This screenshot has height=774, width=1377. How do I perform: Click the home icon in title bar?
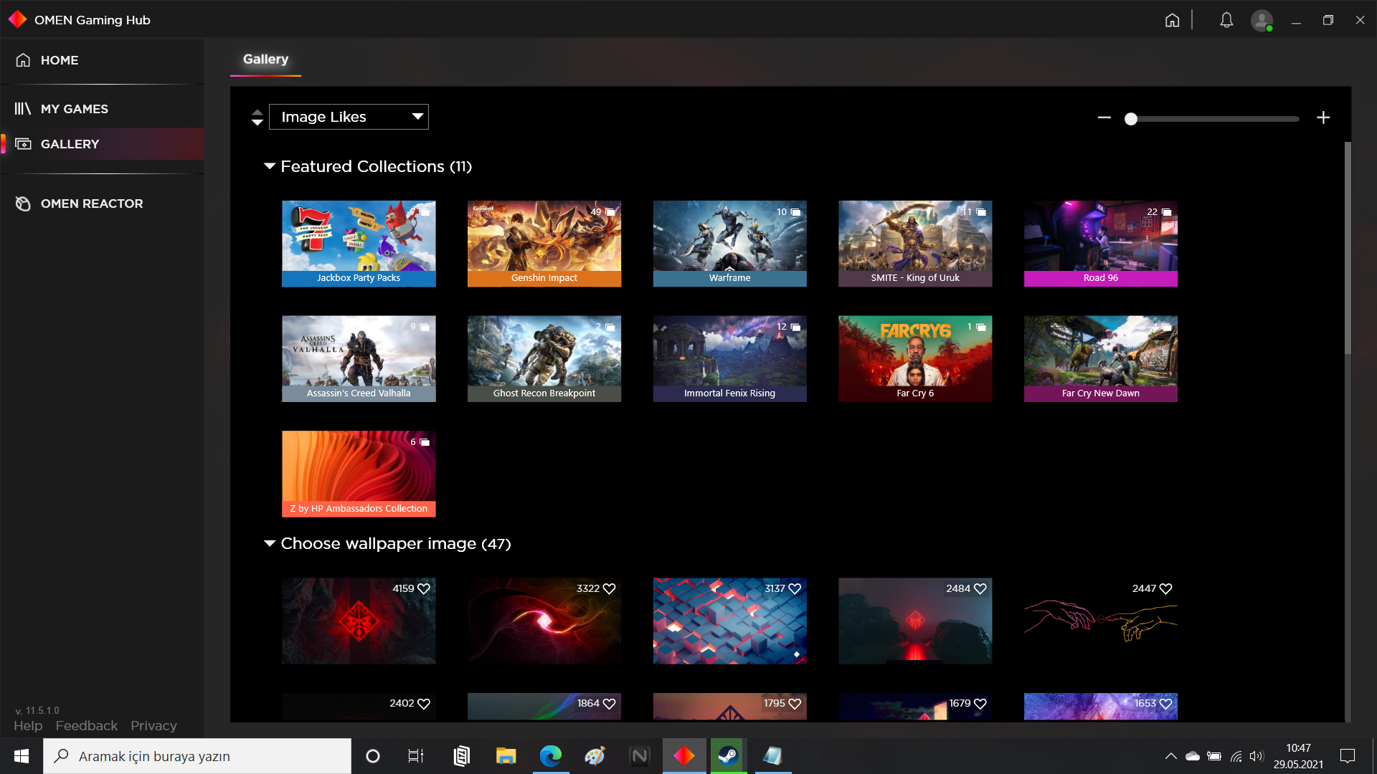(1172, 20)
